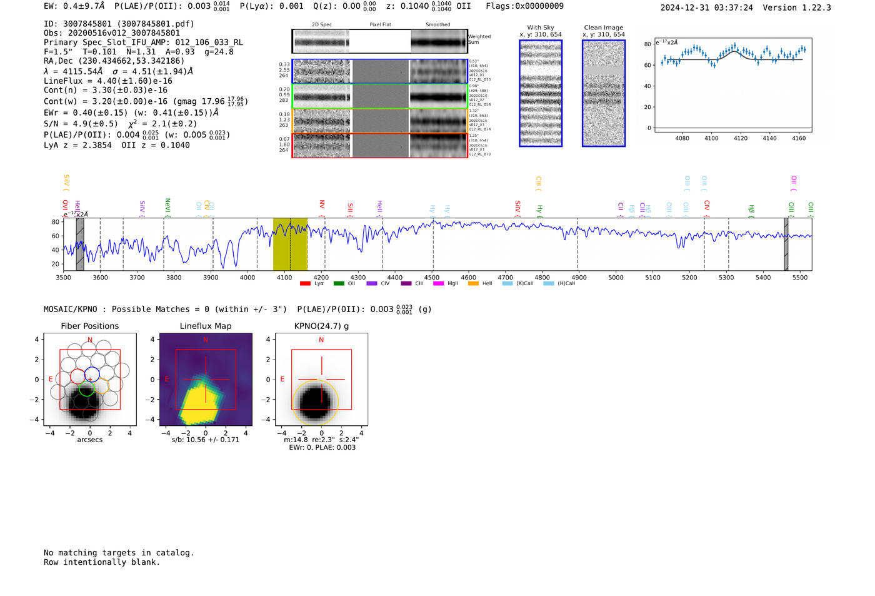Click the gray hatched band near 5460 Å
The width and height of the screenshot is (875, 596).
point(786,244)
